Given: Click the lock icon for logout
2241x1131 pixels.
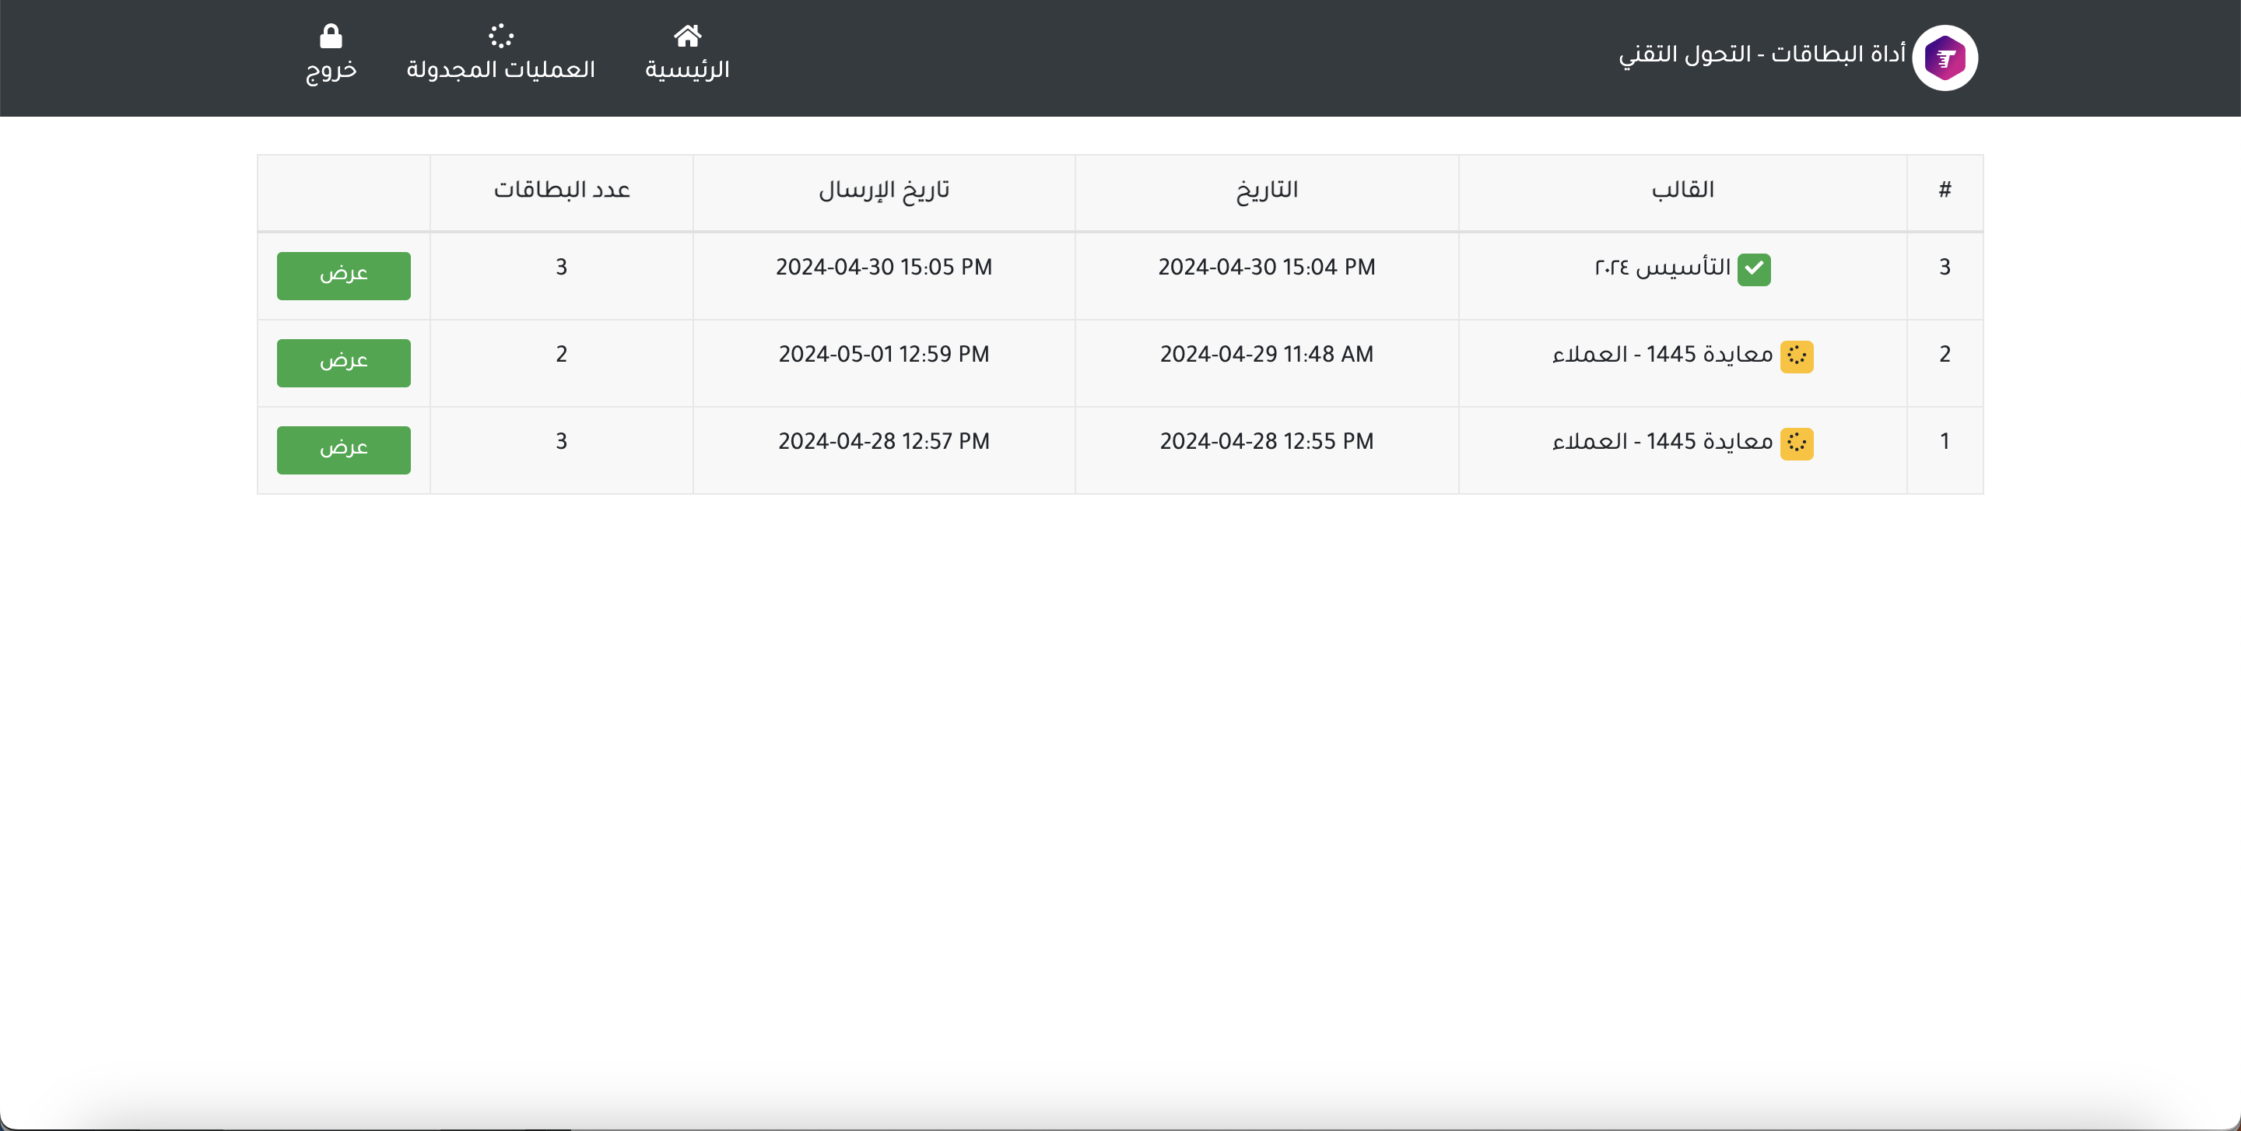Looking at the screenshot, I should click(x=331, y=36).
